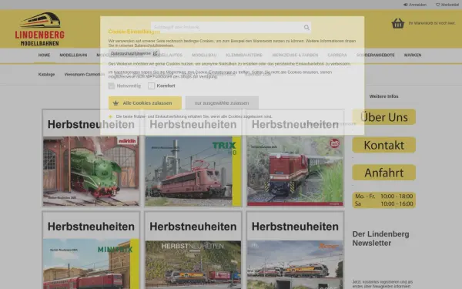
Task: Go to the HOME menu item
Action: point(44,55)
